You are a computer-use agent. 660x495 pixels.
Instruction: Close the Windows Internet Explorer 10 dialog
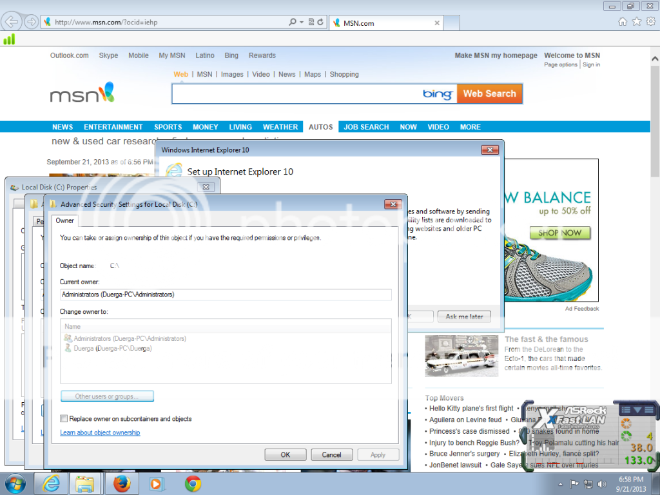tap(490, 150)
